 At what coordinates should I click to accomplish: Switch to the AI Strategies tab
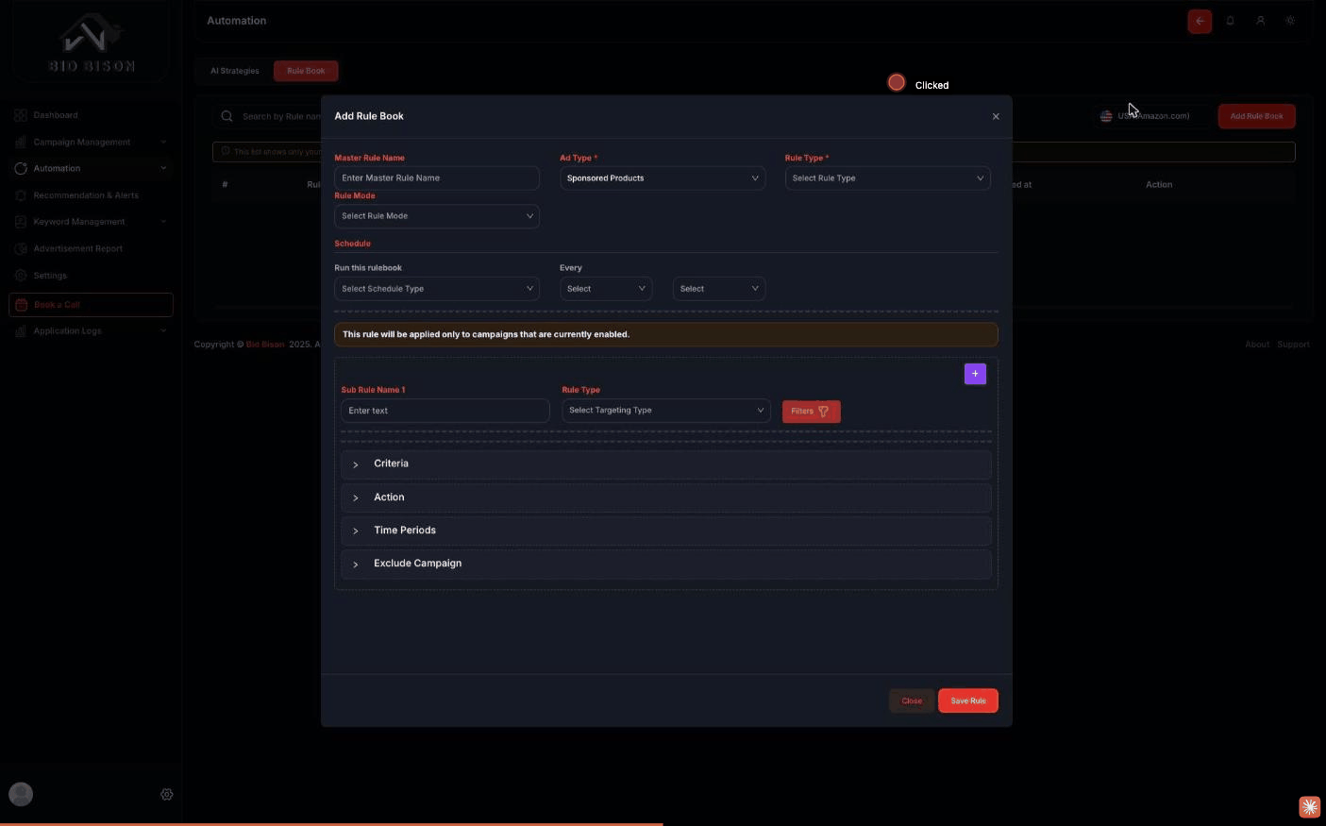235,71
